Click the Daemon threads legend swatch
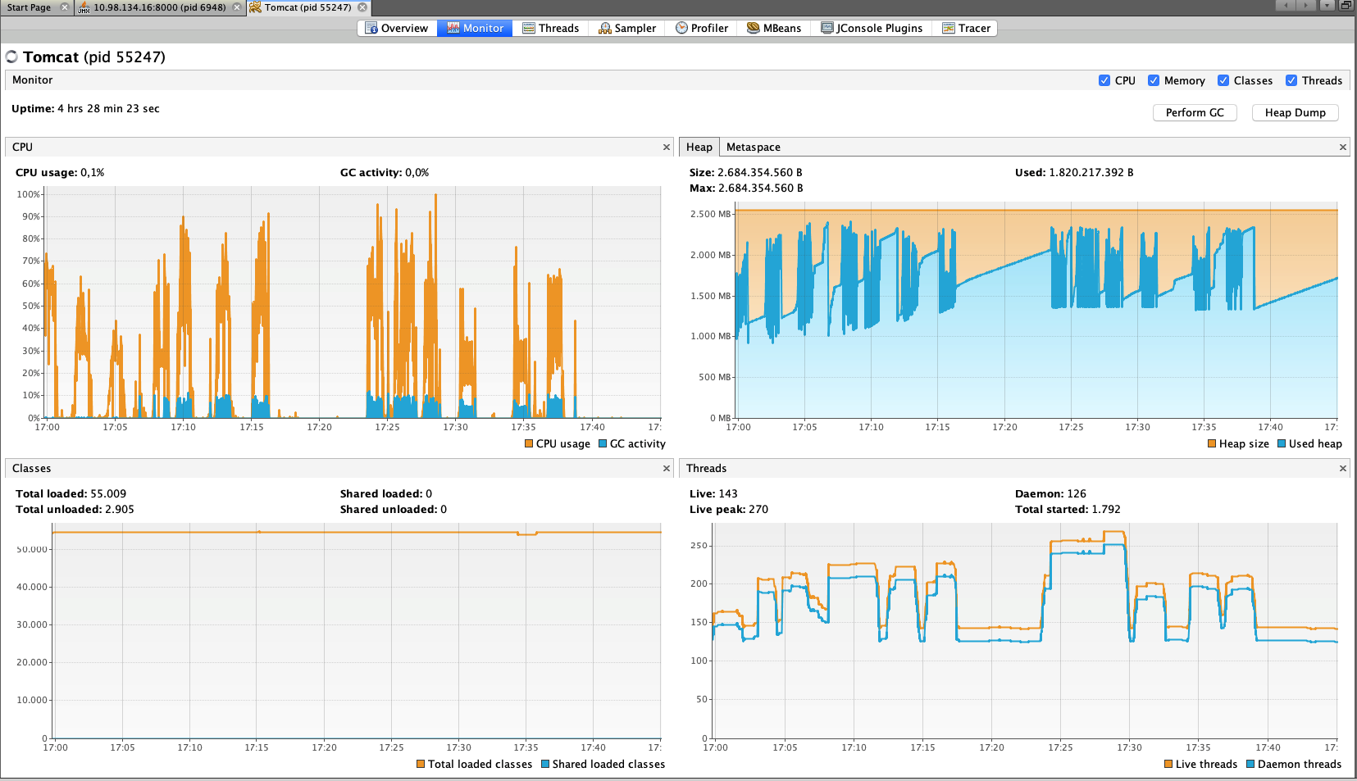The height and width of the screenshot is (781, 1357). tap(1250, 765)
